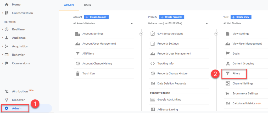Expand the Realtime reports arrow
Image resolution: width=268 pixels, height=113 pixels.
point(2,29)
